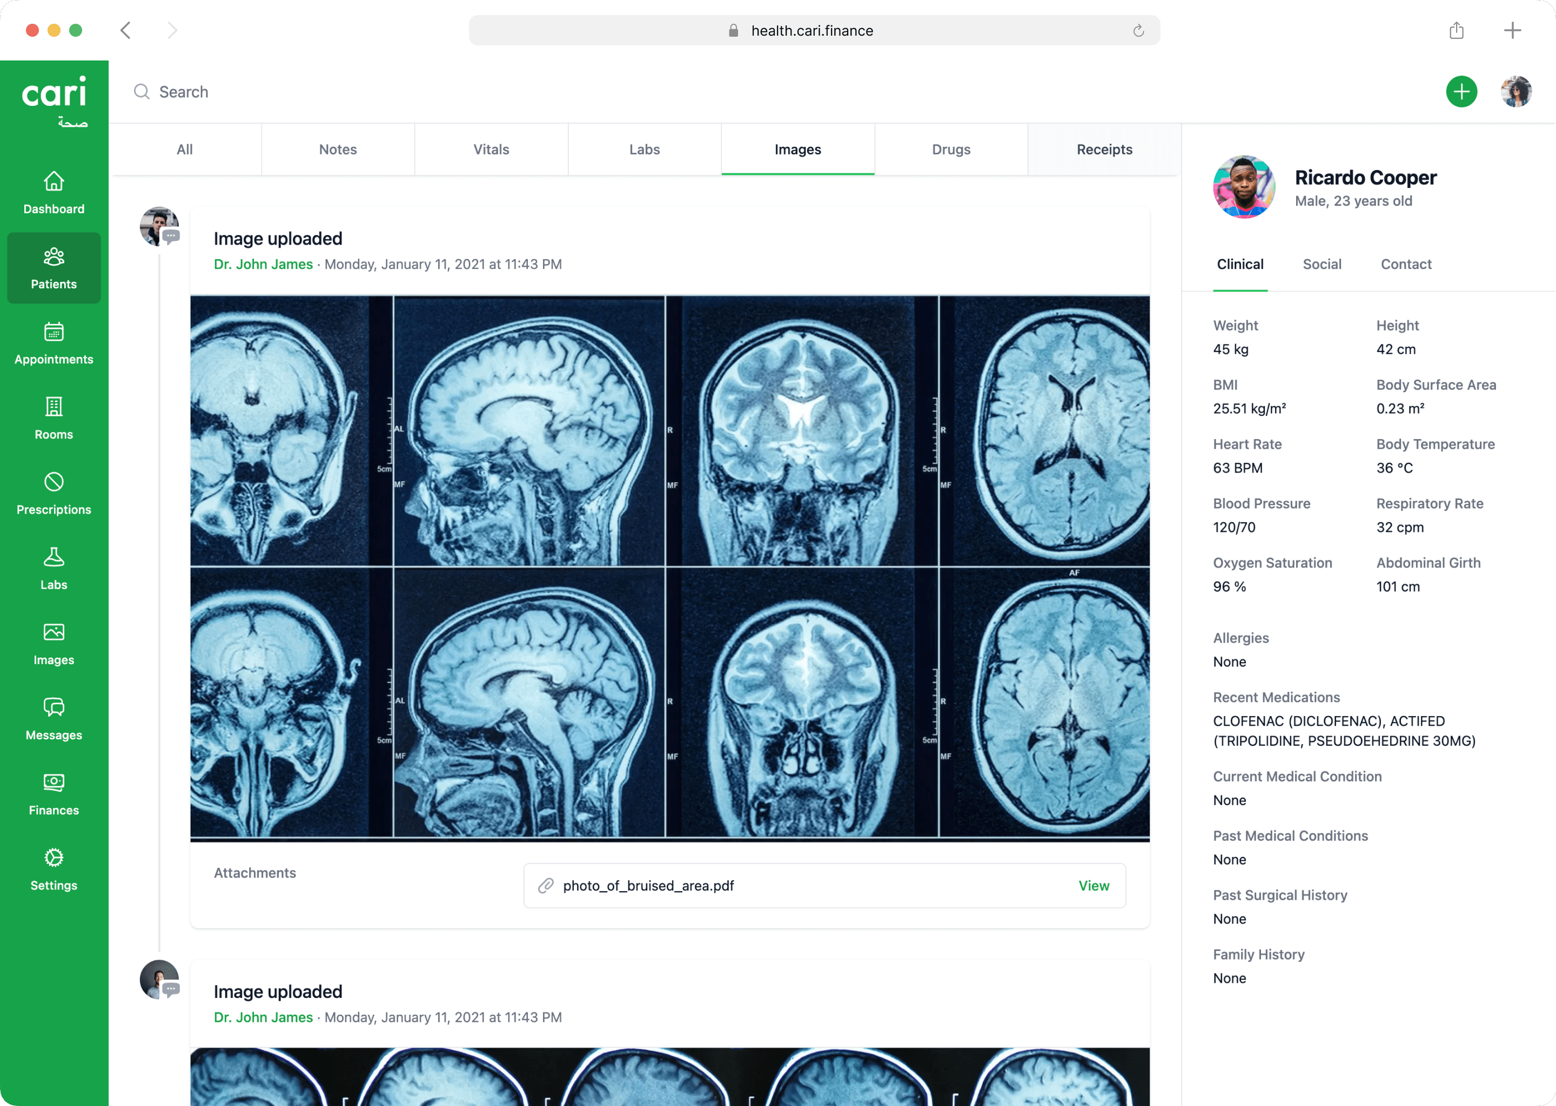This screenshot has width=1556, height=1106.
Task: Open Finances in the sidebar
Action: [53, 794]
